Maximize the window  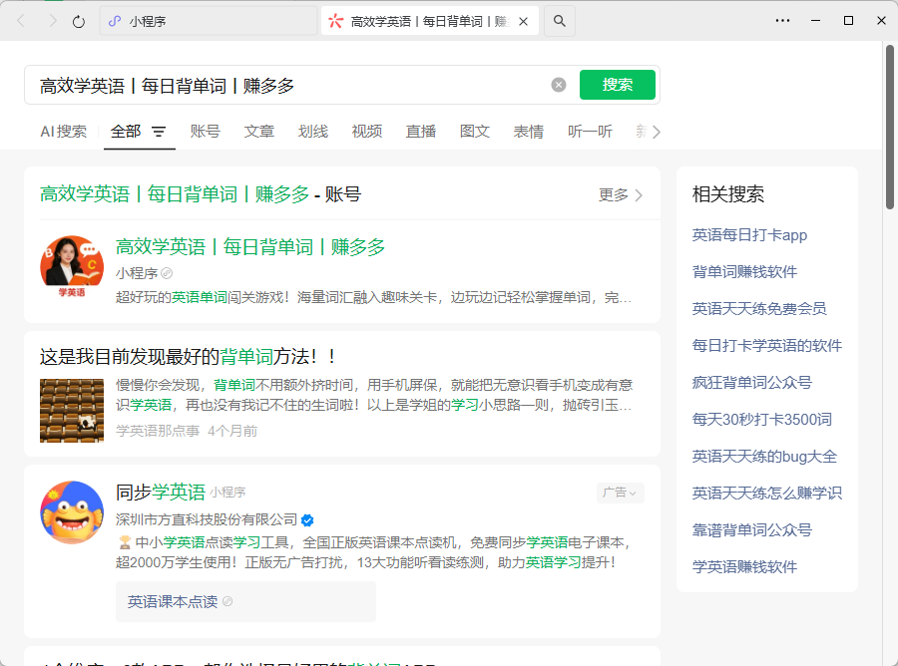(849, 21)
